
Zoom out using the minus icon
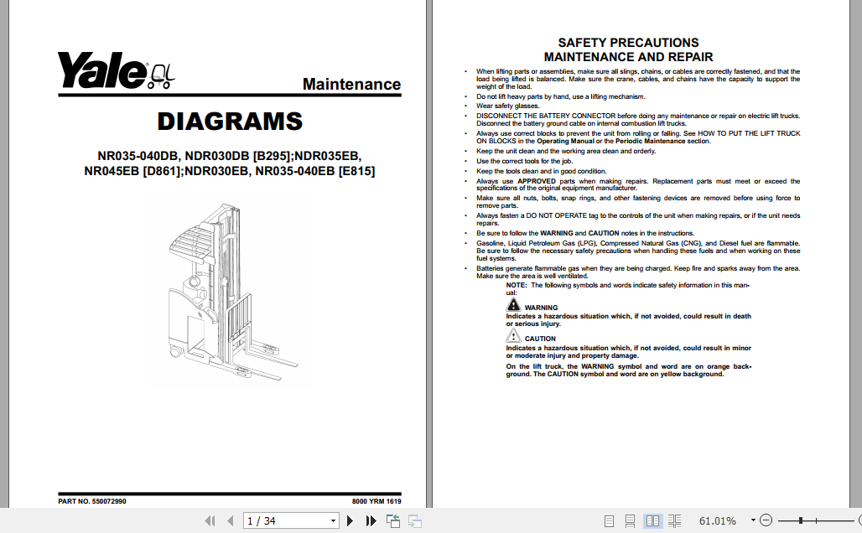pyautogui.click(x=766, y=520)
